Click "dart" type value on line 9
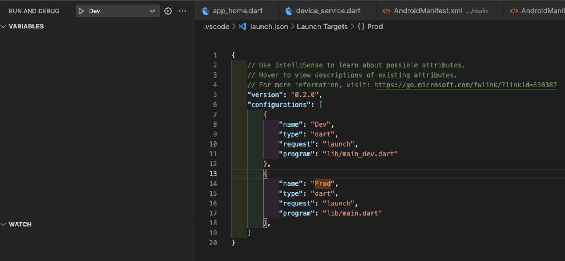Screen dimensions: 565x261 click(x=322, y=134)
